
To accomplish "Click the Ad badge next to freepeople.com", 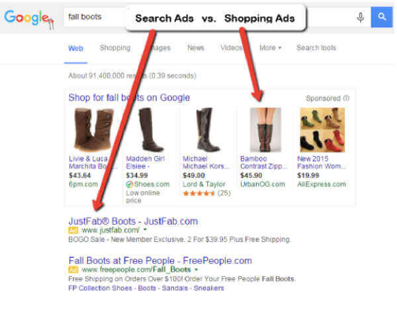I will pyautogui.click(x=73, y=270).
